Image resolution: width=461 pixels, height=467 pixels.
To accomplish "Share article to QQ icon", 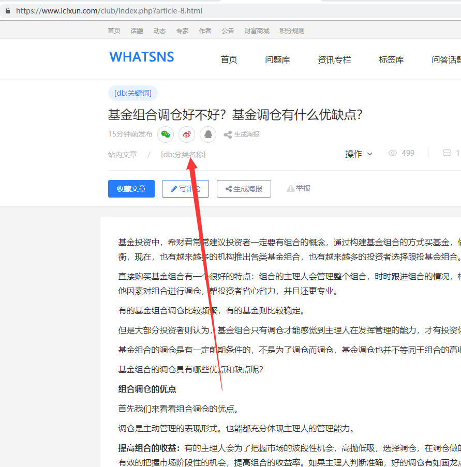I will (208, 134).
